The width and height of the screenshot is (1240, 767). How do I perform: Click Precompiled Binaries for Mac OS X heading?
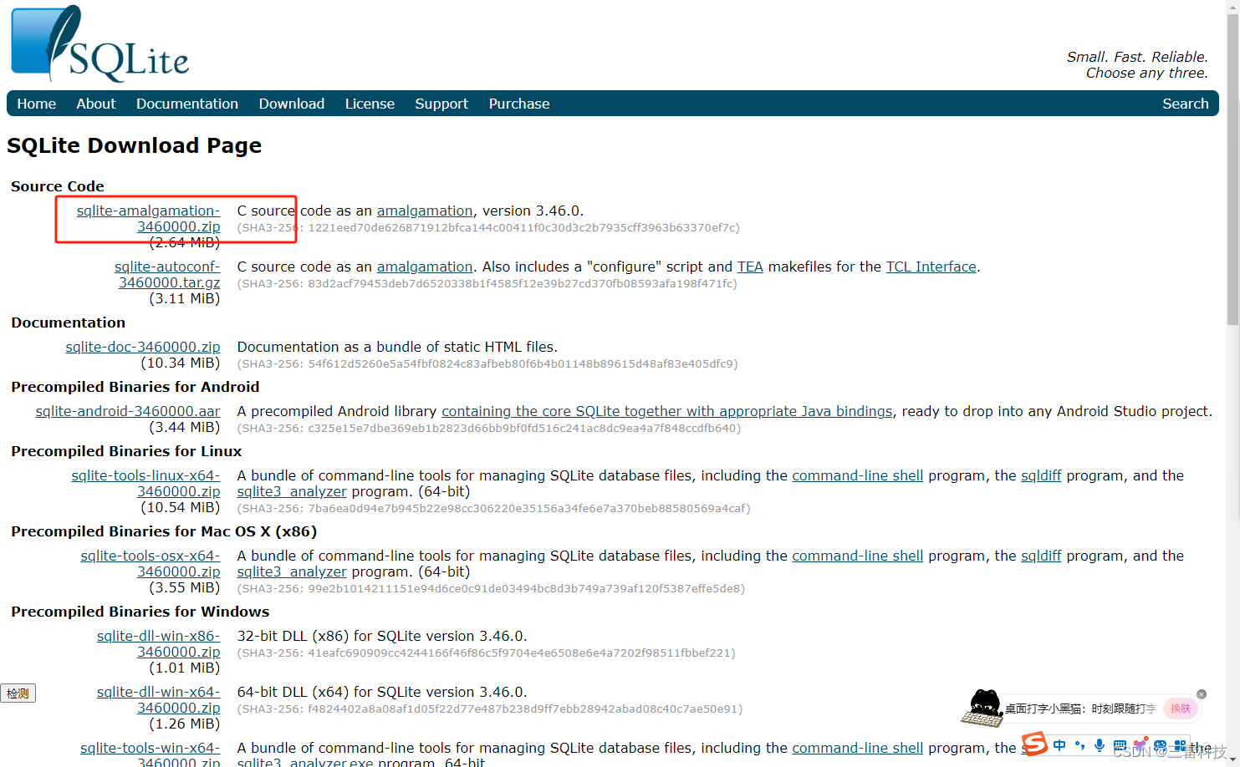click(x=164, y=531)
